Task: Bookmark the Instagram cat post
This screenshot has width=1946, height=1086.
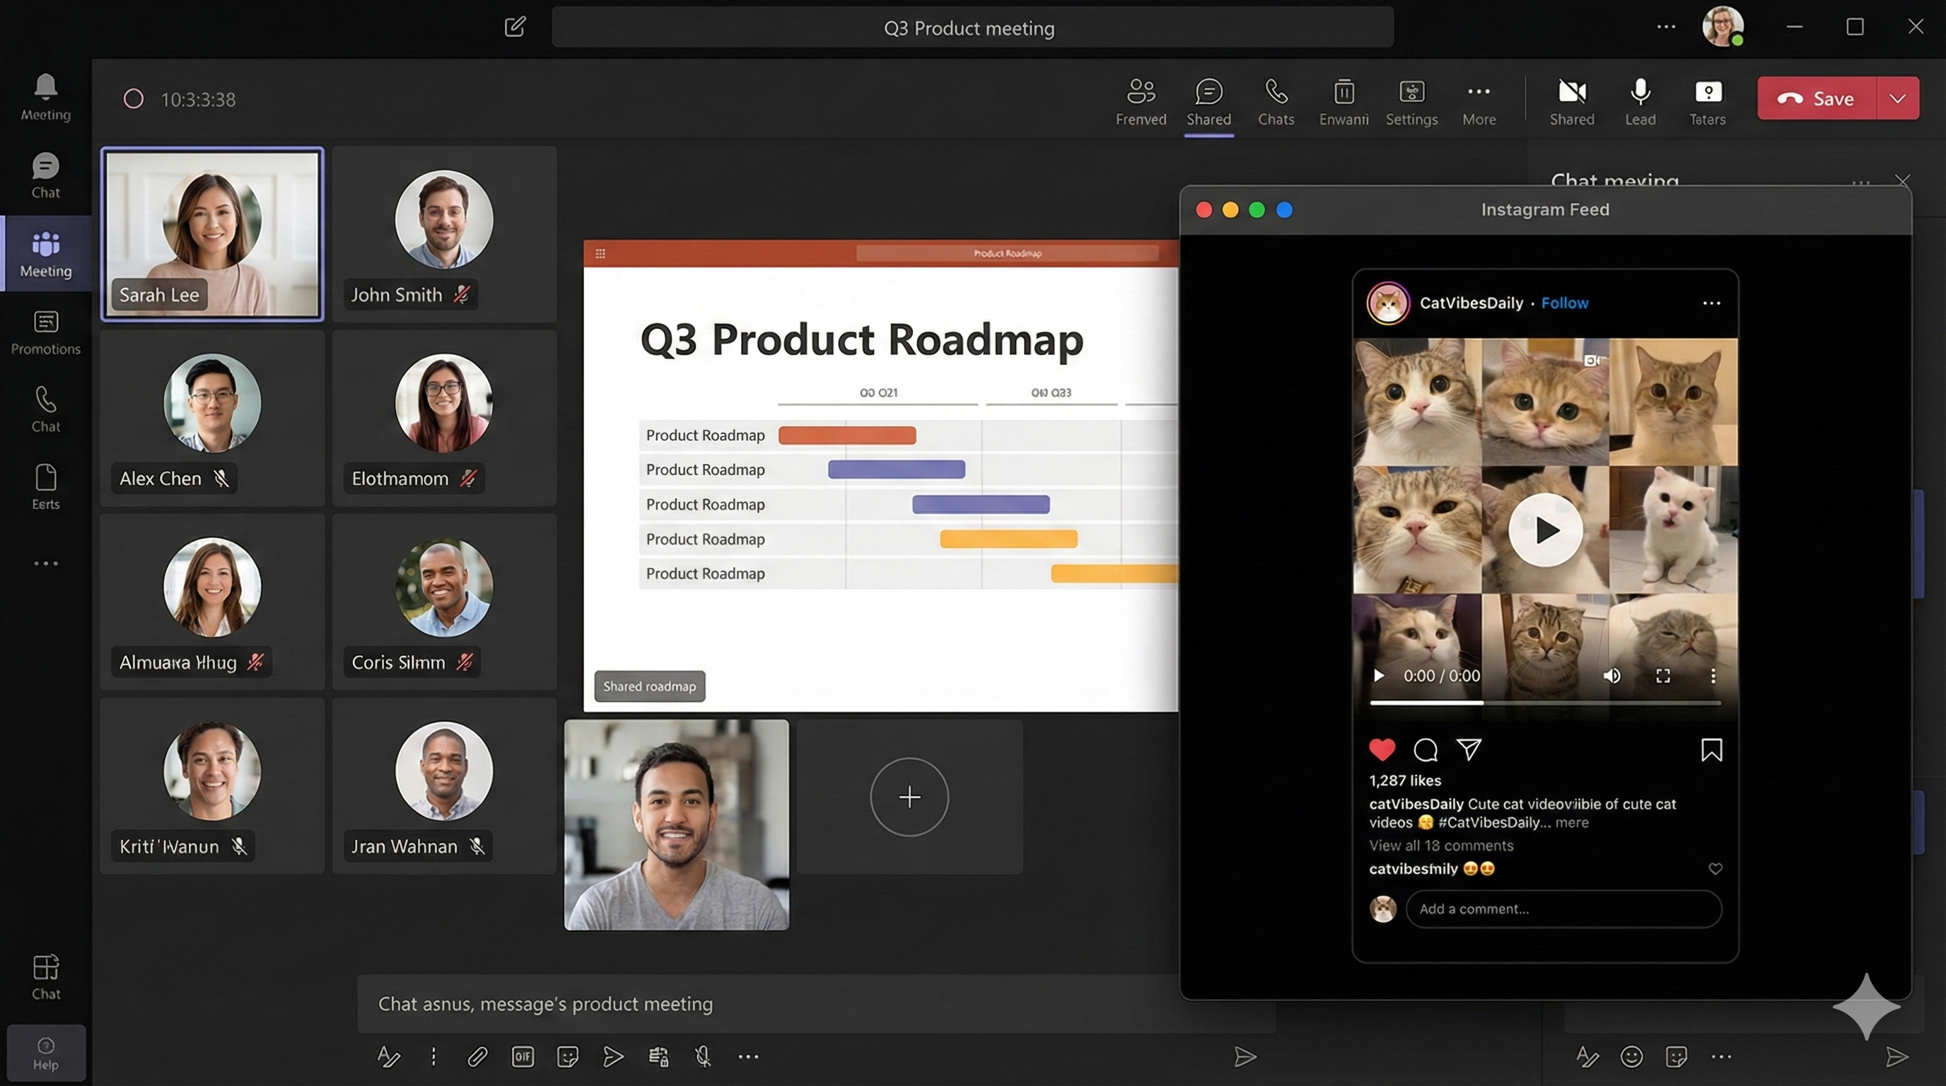Action: 1711,749
